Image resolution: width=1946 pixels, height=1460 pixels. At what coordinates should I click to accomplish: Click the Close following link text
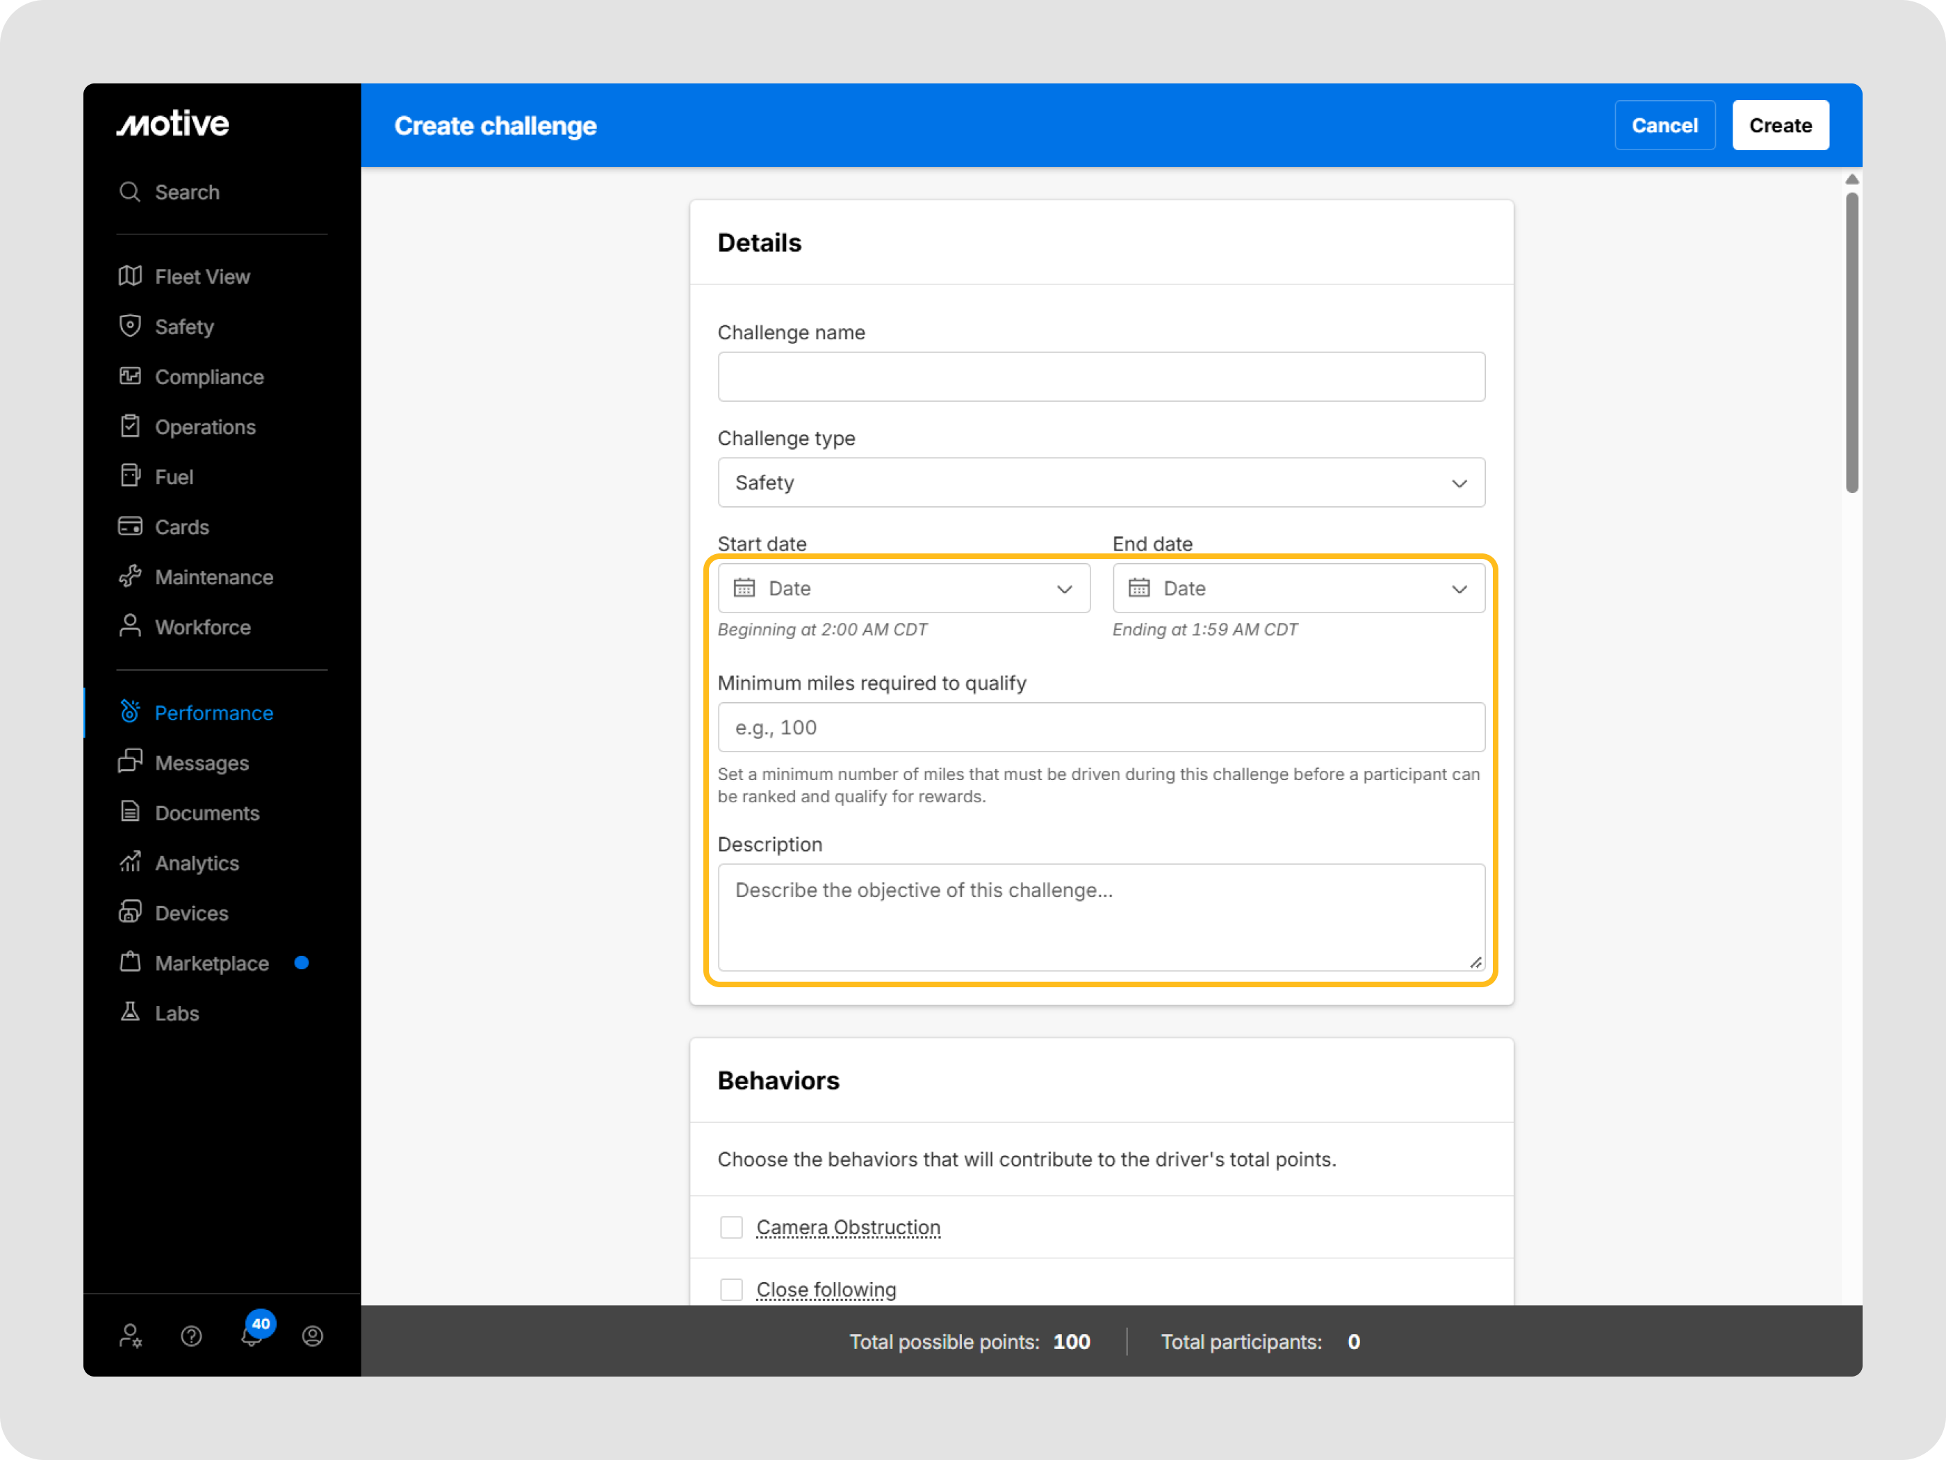826,1289
